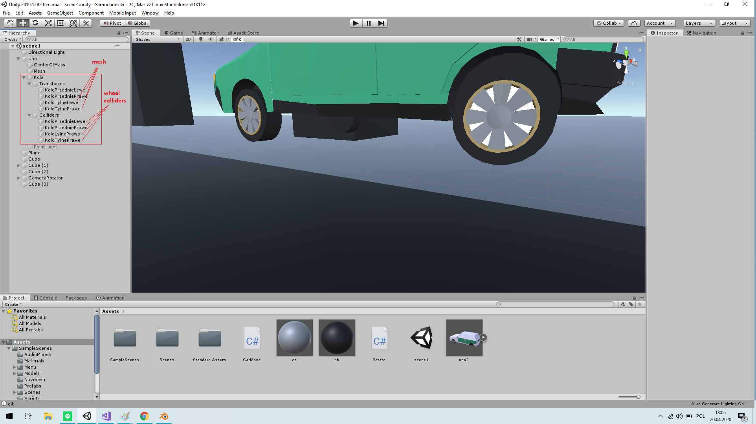
Task: Open the Layout dropdown
Action: pos(734,23)
